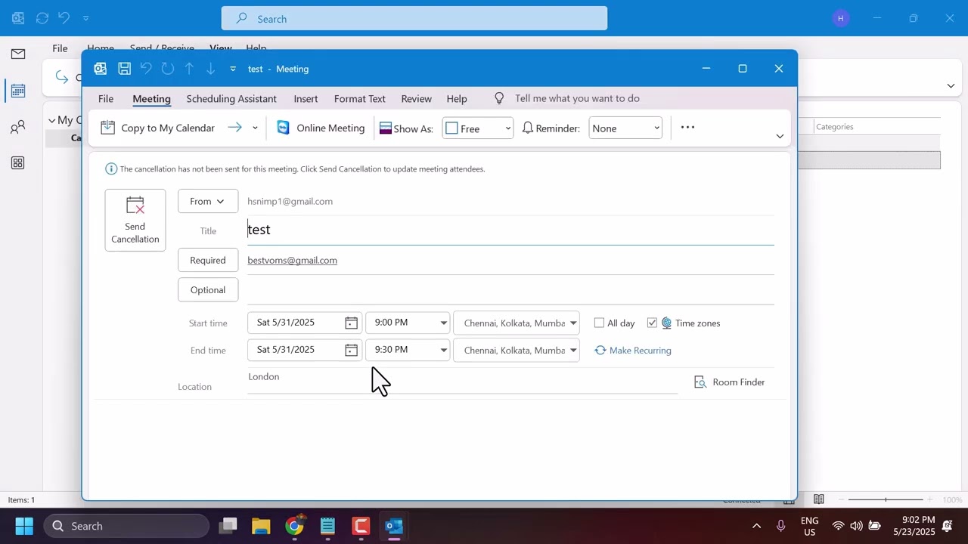Click the Room Finder button
Image resolution: width=968 pixels, height=544 pixels.
(730, 382)
